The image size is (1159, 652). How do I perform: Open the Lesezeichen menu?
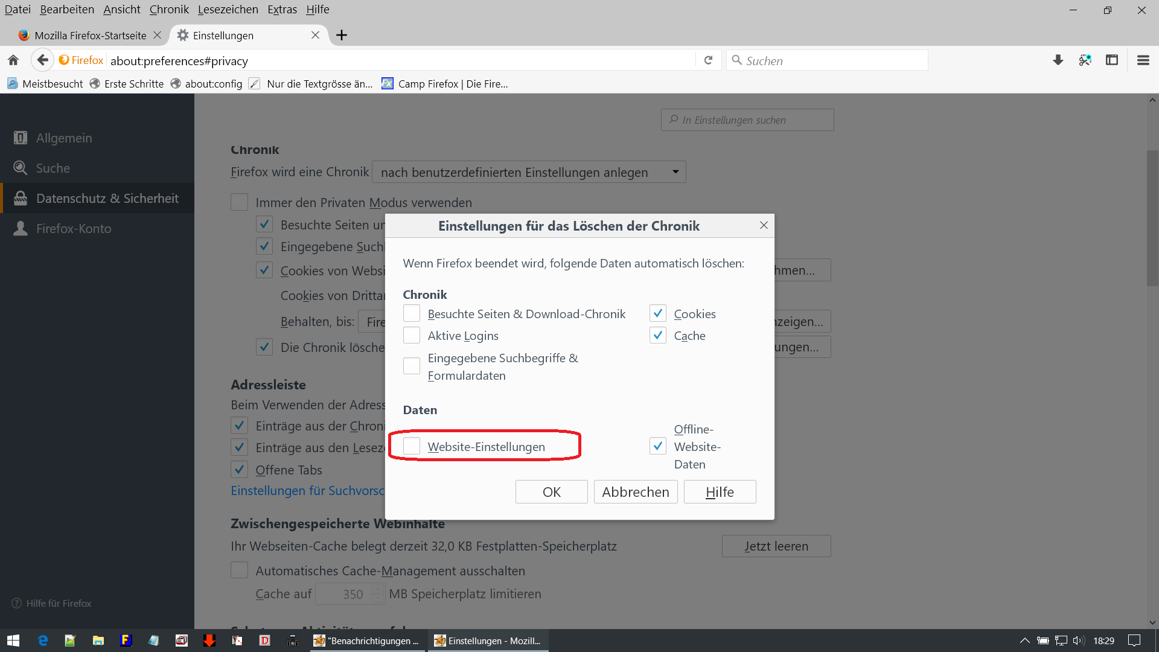[x=228, y=9]
